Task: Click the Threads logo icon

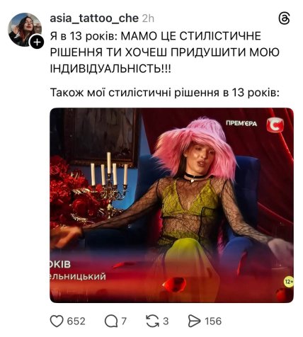Action: click(284, 18)
